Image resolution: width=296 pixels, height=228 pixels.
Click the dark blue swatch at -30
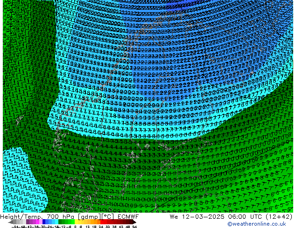[44, 222]
